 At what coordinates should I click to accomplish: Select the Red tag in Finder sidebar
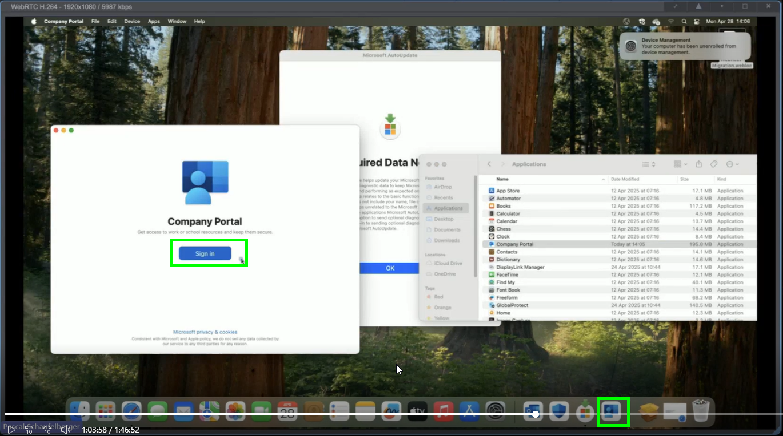[x=438, y=297]
